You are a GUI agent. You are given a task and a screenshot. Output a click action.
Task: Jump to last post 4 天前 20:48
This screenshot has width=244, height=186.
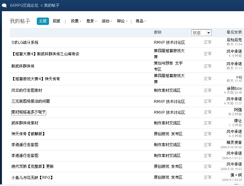233,93
